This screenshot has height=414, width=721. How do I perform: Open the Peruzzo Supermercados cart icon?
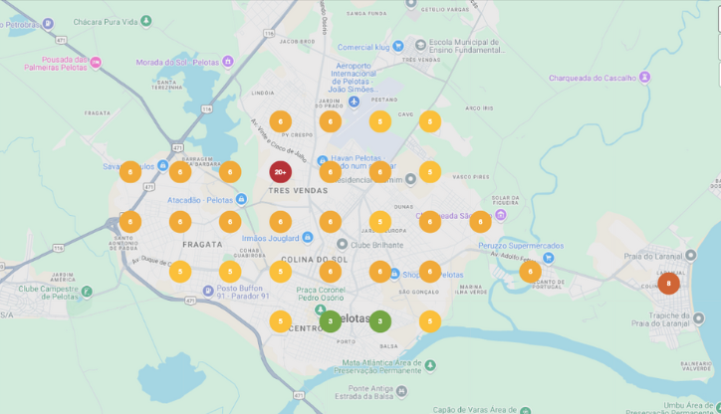548,258
